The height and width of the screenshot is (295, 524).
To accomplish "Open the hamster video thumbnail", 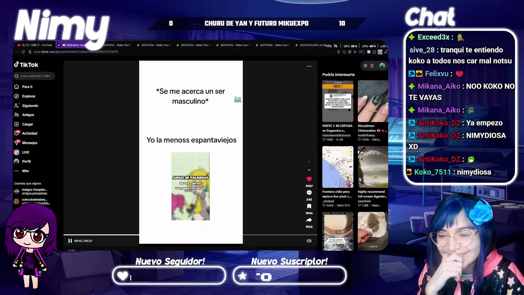I will coord(338,231).
